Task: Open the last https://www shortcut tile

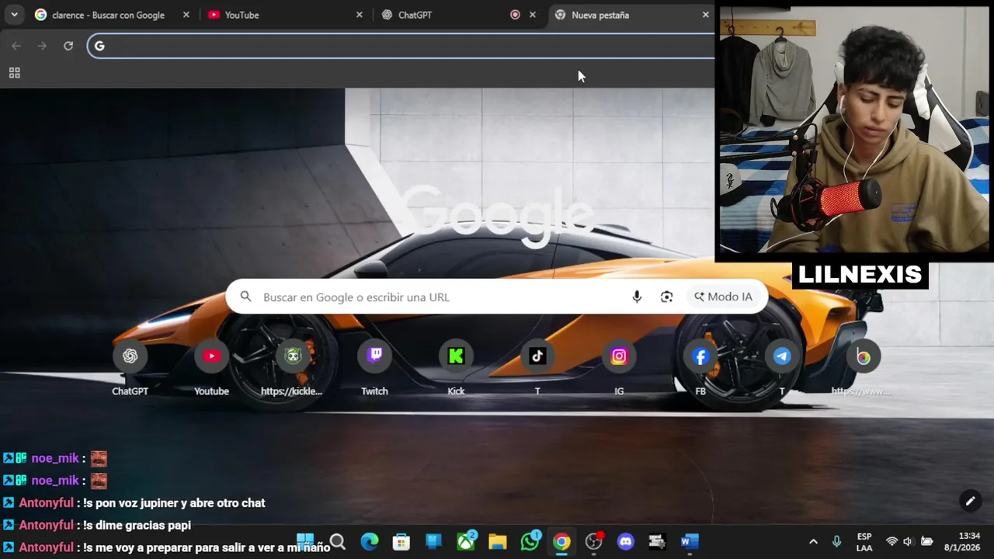Action: [864, 356]
